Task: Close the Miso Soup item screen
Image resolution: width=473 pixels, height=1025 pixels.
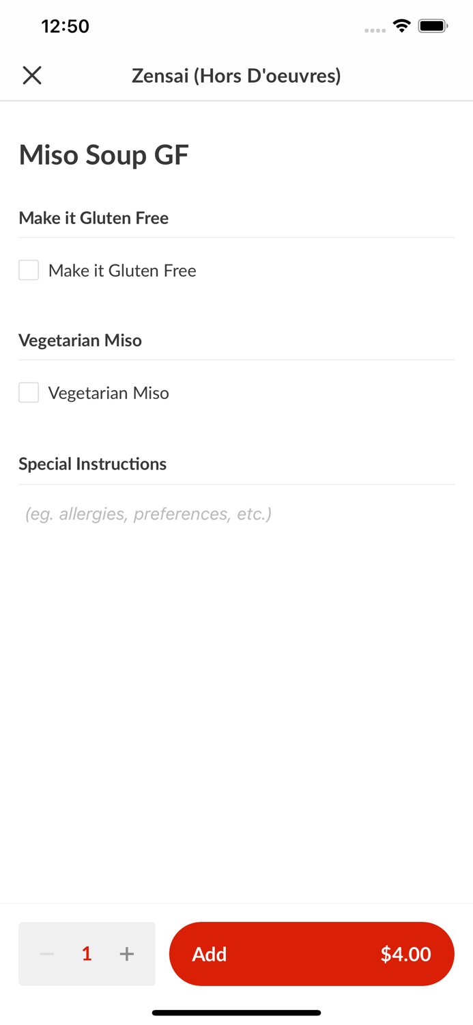Action: pos(32,75)
